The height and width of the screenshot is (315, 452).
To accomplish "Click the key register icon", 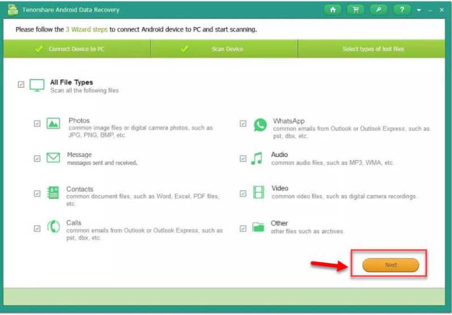I will pyautogui.click(x=379, y=10).
